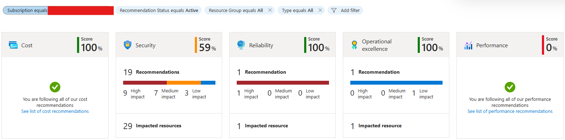Click the blue Operational excellence impact bar
This screenshot has height=140, width=565.
[x=396, y=83]
